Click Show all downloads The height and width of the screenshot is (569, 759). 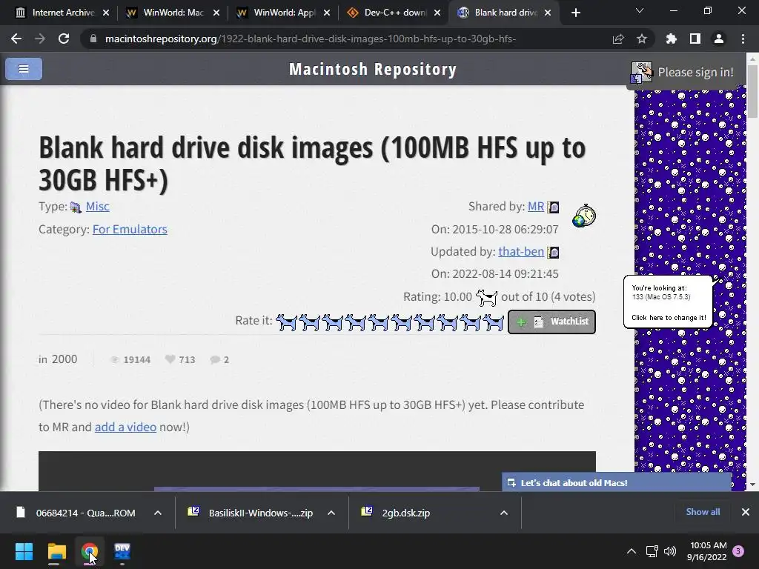[x=703, y=512]
